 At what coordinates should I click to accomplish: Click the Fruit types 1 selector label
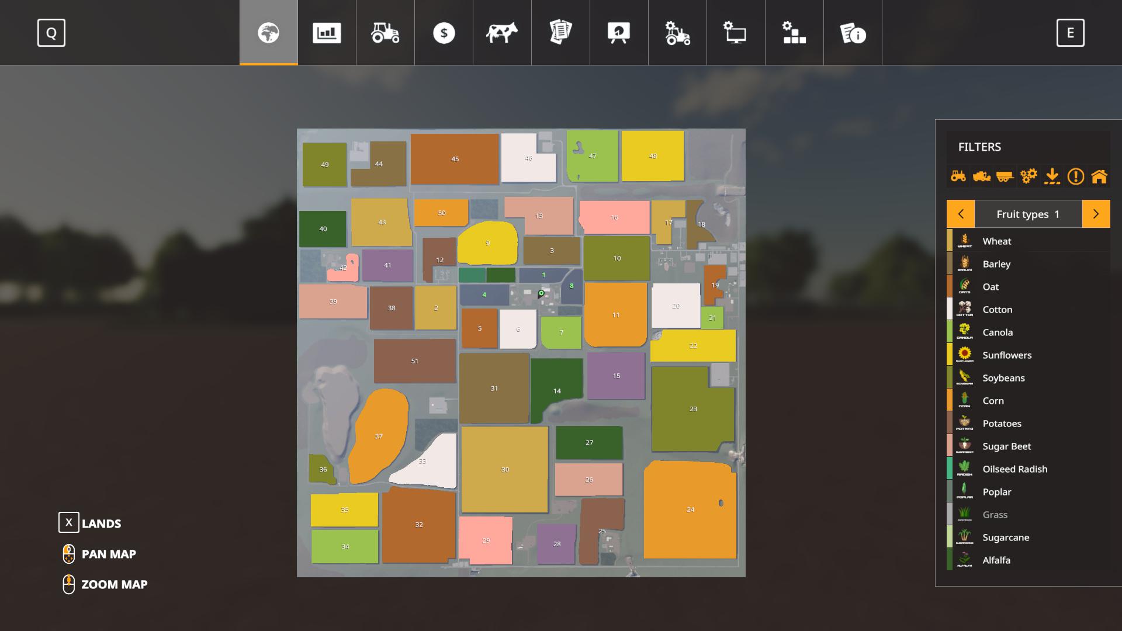[1028, 214]
